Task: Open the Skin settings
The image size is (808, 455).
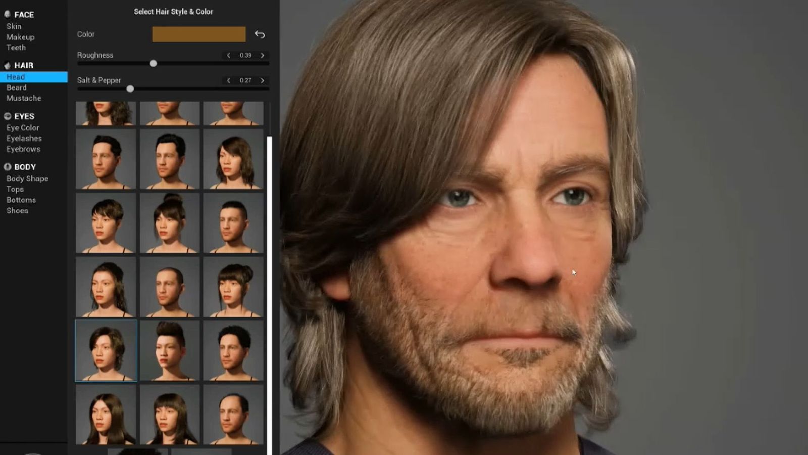Action: click(x=14, y=26)
